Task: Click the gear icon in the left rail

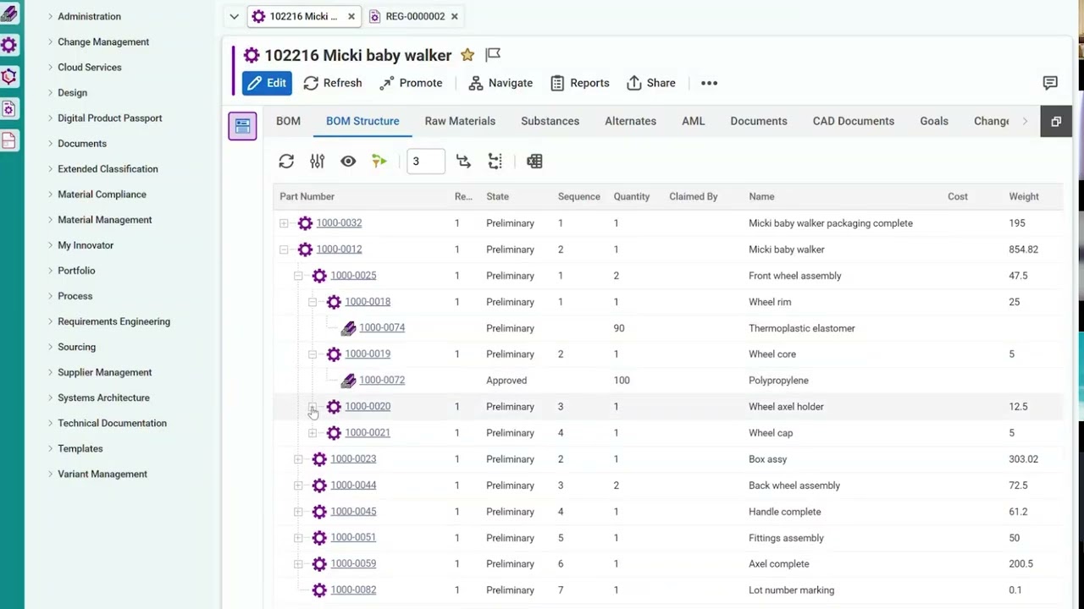Action: pos(8,45)
